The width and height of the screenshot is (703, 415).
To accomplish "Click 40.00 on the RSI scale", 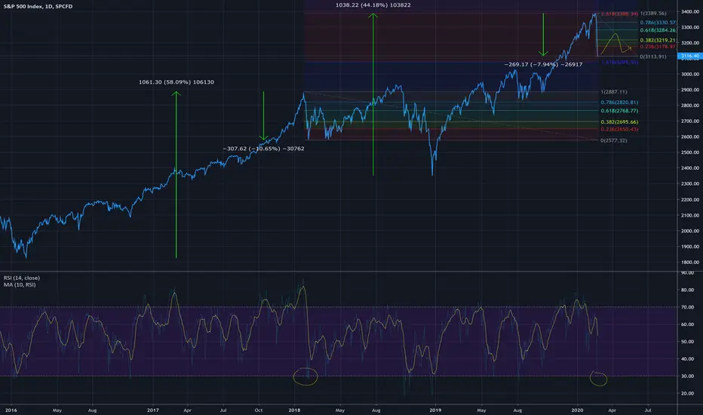I will (687, 359).
